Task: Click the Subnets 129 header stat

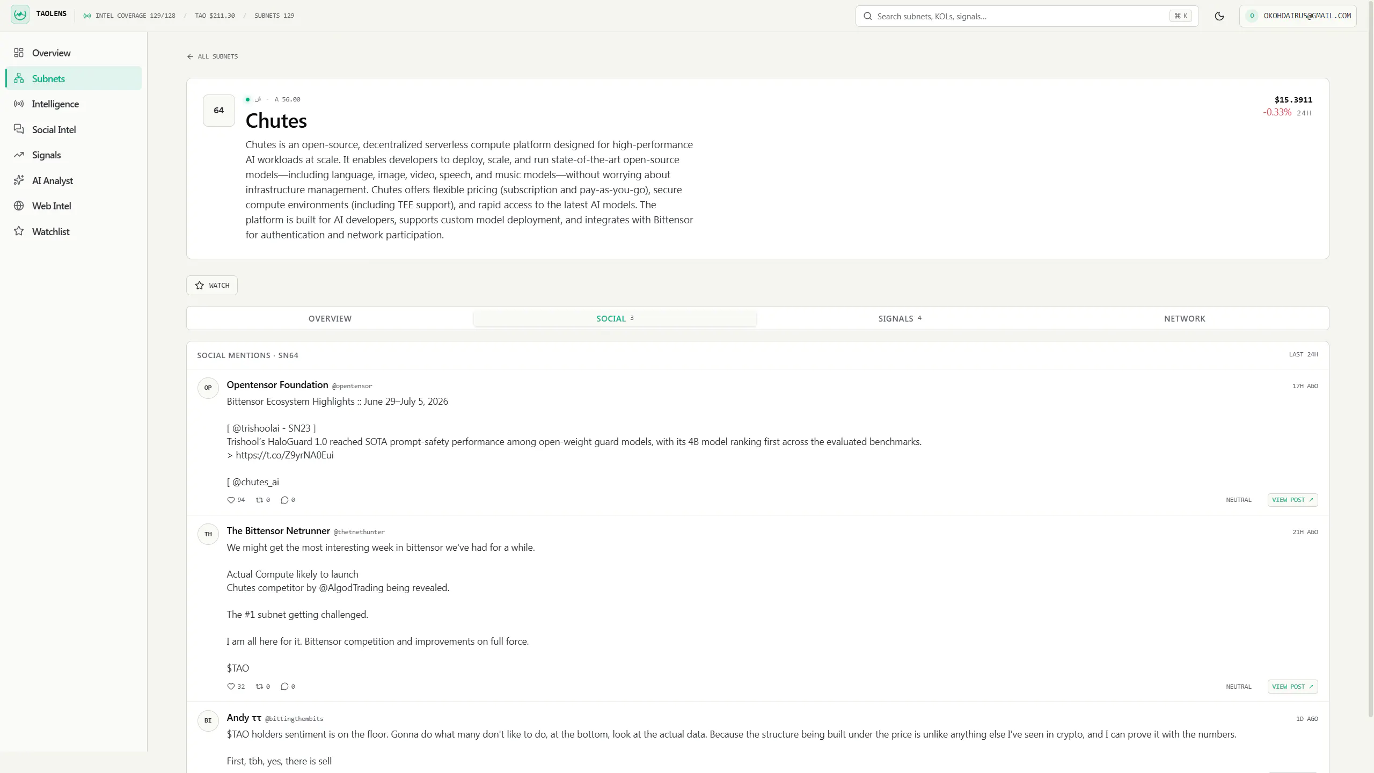Action: [274, 16]
